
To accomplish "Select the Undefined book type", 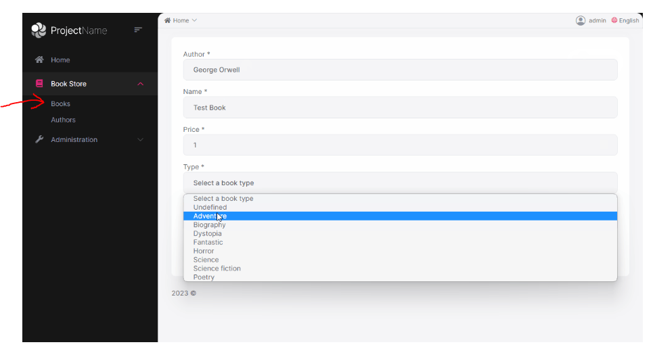I will click(x=400, y=208).
